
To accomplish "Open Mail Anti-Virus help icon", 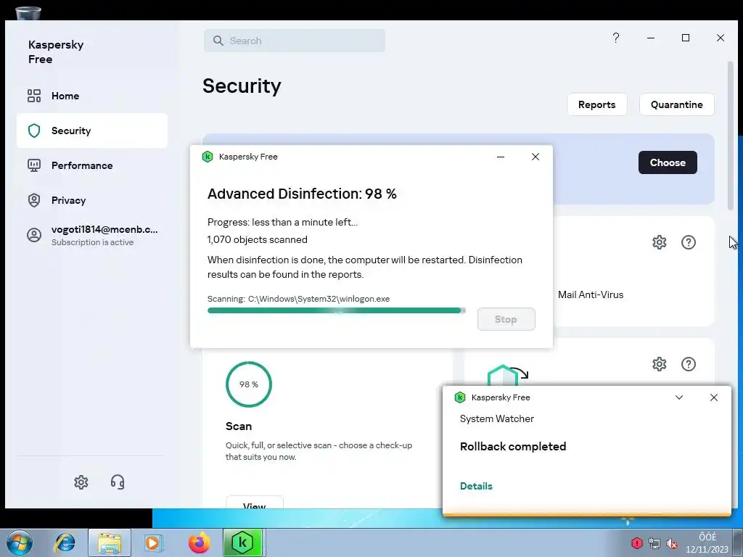I will click(688, 242).
